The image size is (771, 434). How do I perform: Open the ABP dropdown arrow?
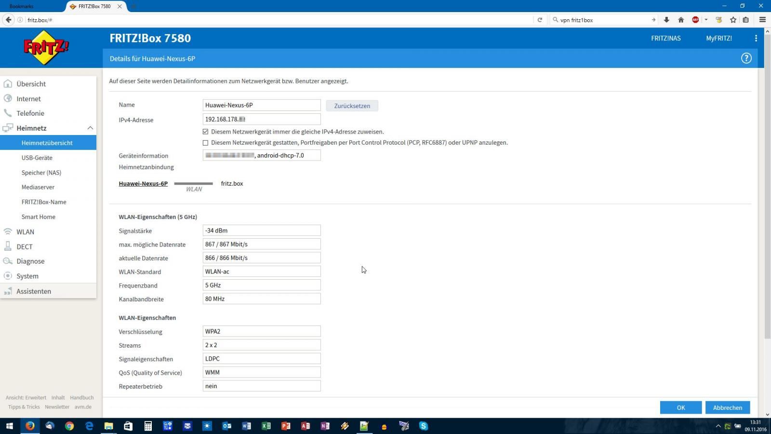[706, 20]
